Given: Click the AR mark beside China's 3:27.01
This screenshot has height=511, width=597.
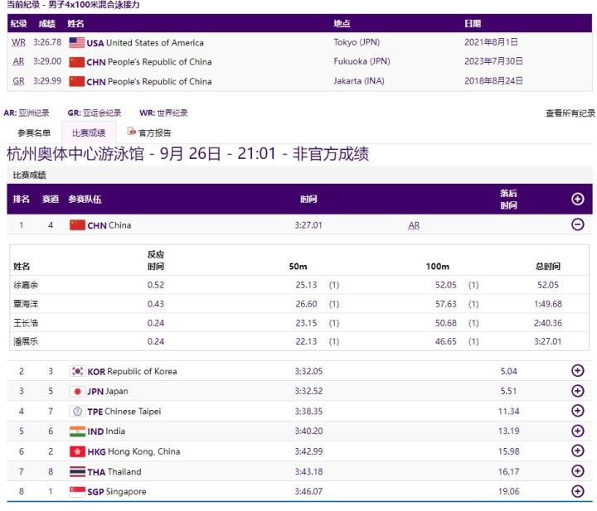Looking at the screenshot, I should tap(414, 225).
